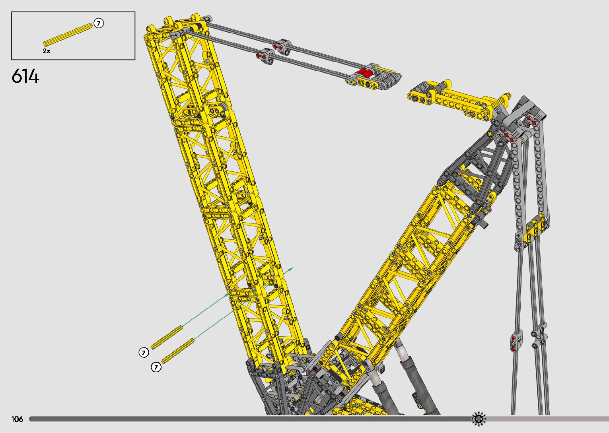Click the circled 7 in the parts box
The height and width of the screenshot is (433, 609).
pos(99,23)
